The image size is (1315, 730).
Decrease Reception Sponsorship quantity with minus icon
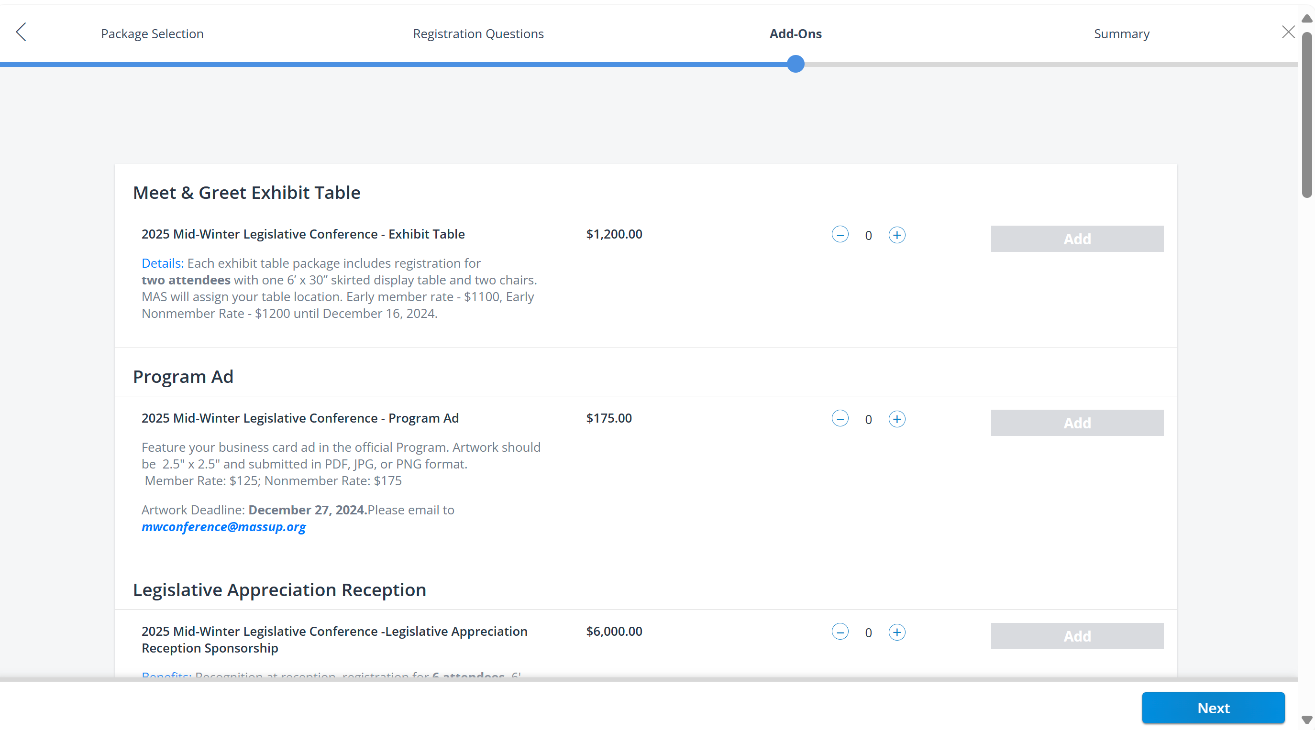point(840,632)
